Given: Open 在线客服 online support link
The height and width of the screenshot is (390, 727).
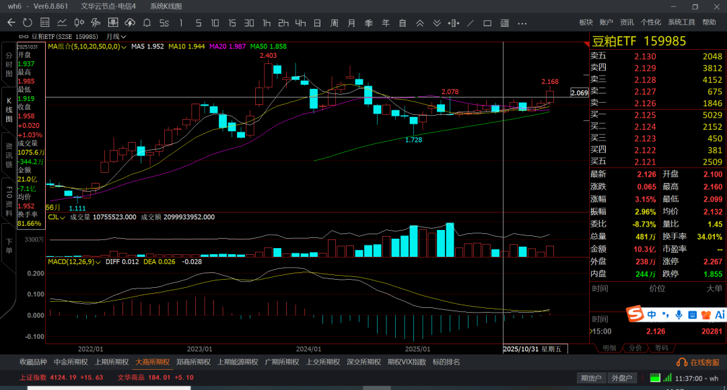Looking at the screenshot, I should (700, 362).
